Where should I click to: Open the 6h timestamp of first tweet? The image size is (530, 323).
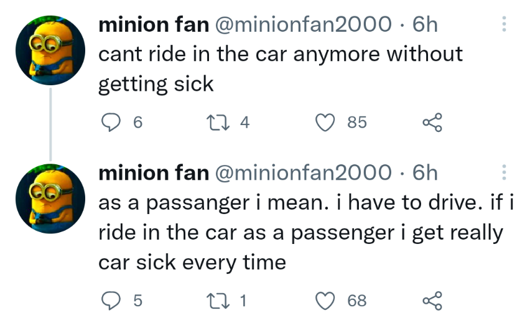click(x=424, y=25)
